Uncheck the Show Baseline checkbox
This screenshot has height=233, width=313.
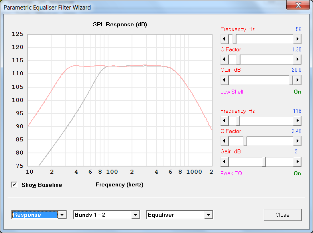(x=14, y=185)
